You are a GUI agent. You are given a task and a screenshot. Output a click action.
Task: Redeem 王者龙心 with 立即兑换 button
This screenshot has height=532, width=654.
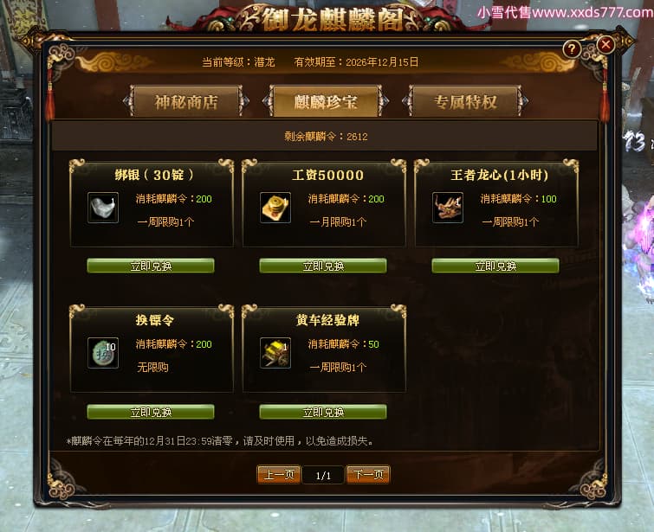pyautogui.click(x=495, y=266)
